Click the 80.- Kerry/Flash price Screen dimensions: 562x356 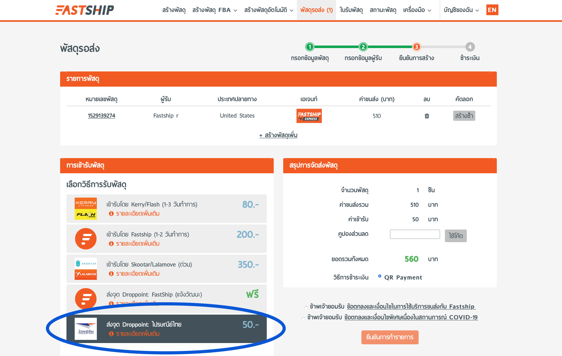(x=251, y=205)
